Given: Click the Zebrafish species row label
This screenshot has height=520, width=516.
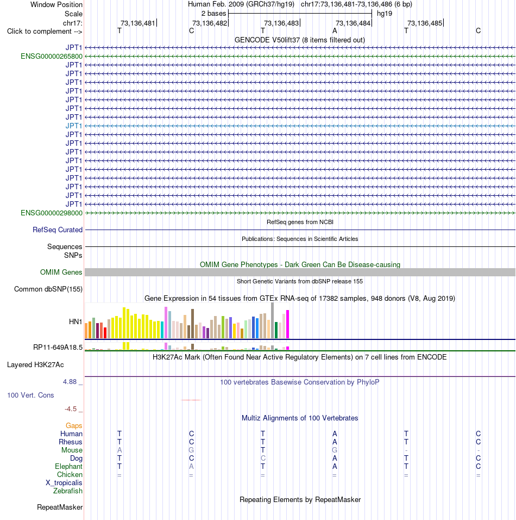Looking at the screenshot, I should 67,491.
